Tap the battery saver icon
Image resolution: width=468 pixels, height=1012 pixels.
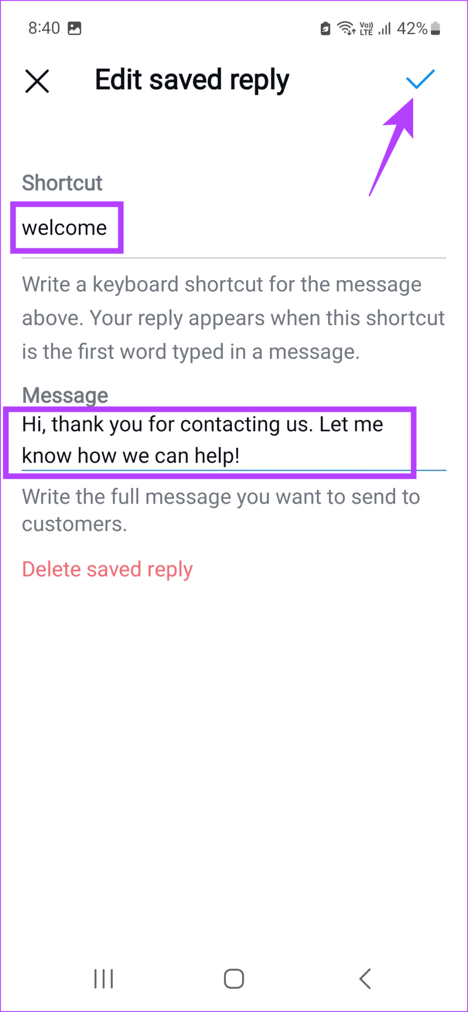[x=324, y=28]
